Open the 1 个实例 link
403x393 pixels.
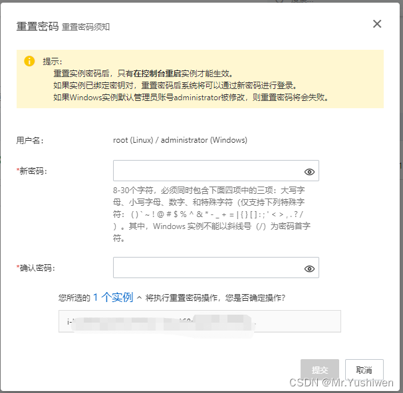coord(112,297)
